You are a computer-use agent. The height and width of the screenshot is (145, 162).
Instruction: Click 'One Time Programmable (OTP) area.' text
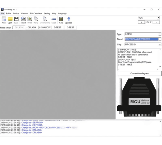(135, 62)
